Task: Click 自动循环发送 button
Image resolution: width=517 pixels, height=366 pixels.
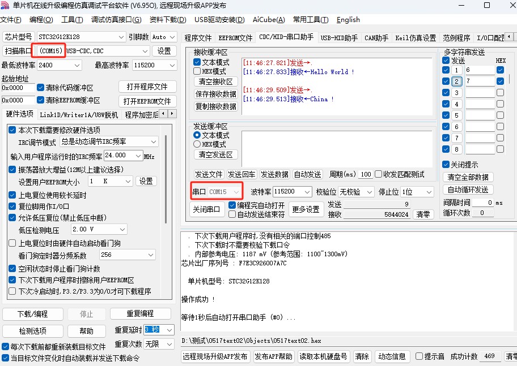Action: pos(468,190)
